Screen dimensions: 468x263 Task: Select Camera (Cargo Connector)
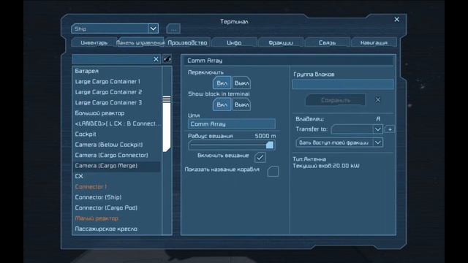[116, 155]
